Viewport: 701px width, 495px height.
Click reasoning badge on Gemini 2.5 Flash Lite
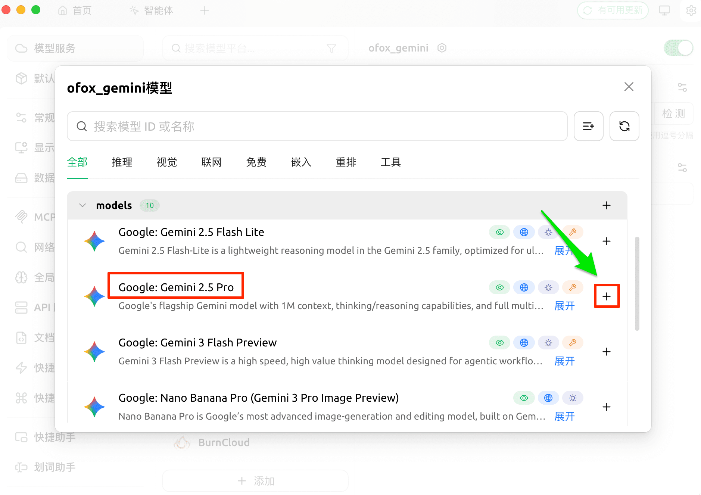click(548, 232)
